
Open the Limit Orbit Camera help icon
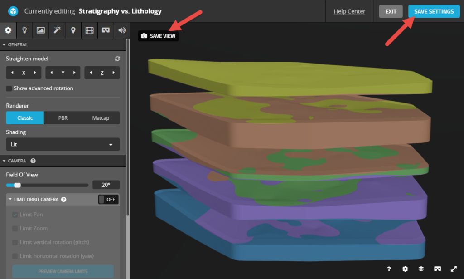(63, 199)
